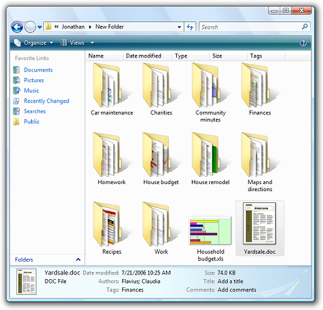Click into the Search box
323x310 pixels.
(255, 27)
